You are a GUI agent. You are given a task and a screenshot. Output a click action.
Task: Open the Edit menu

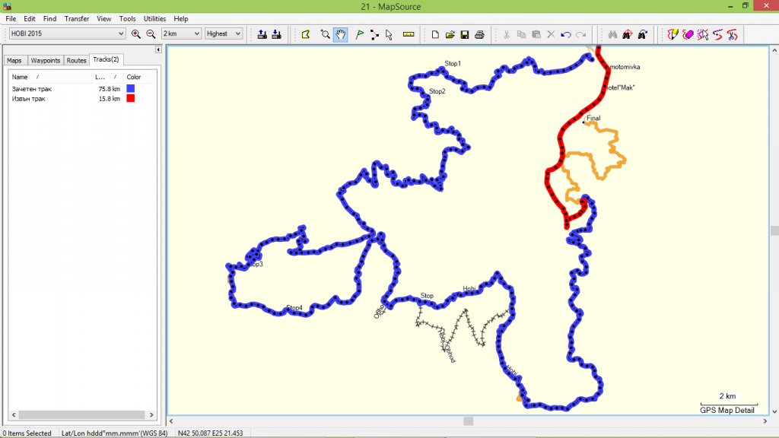(x=30, y=18)
